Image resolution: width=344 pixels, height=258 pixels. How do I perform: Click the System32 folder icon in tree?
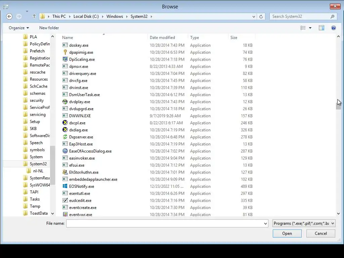pos(26,164)
